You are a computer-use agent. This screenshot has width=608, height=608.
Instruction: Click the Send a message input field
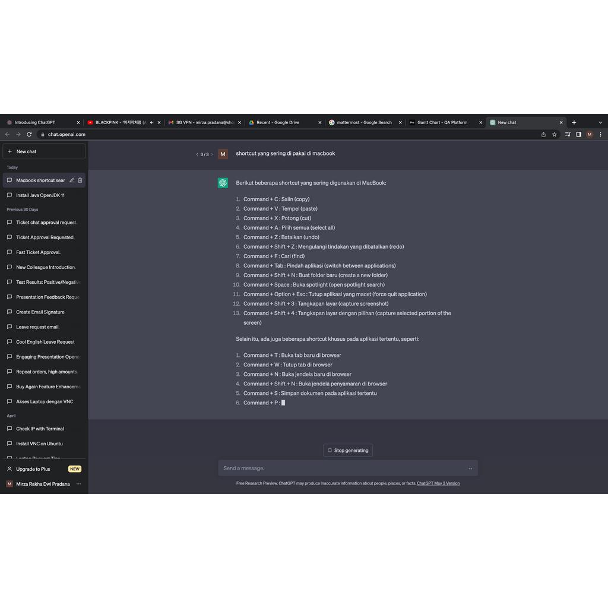[x=341, y=468]
